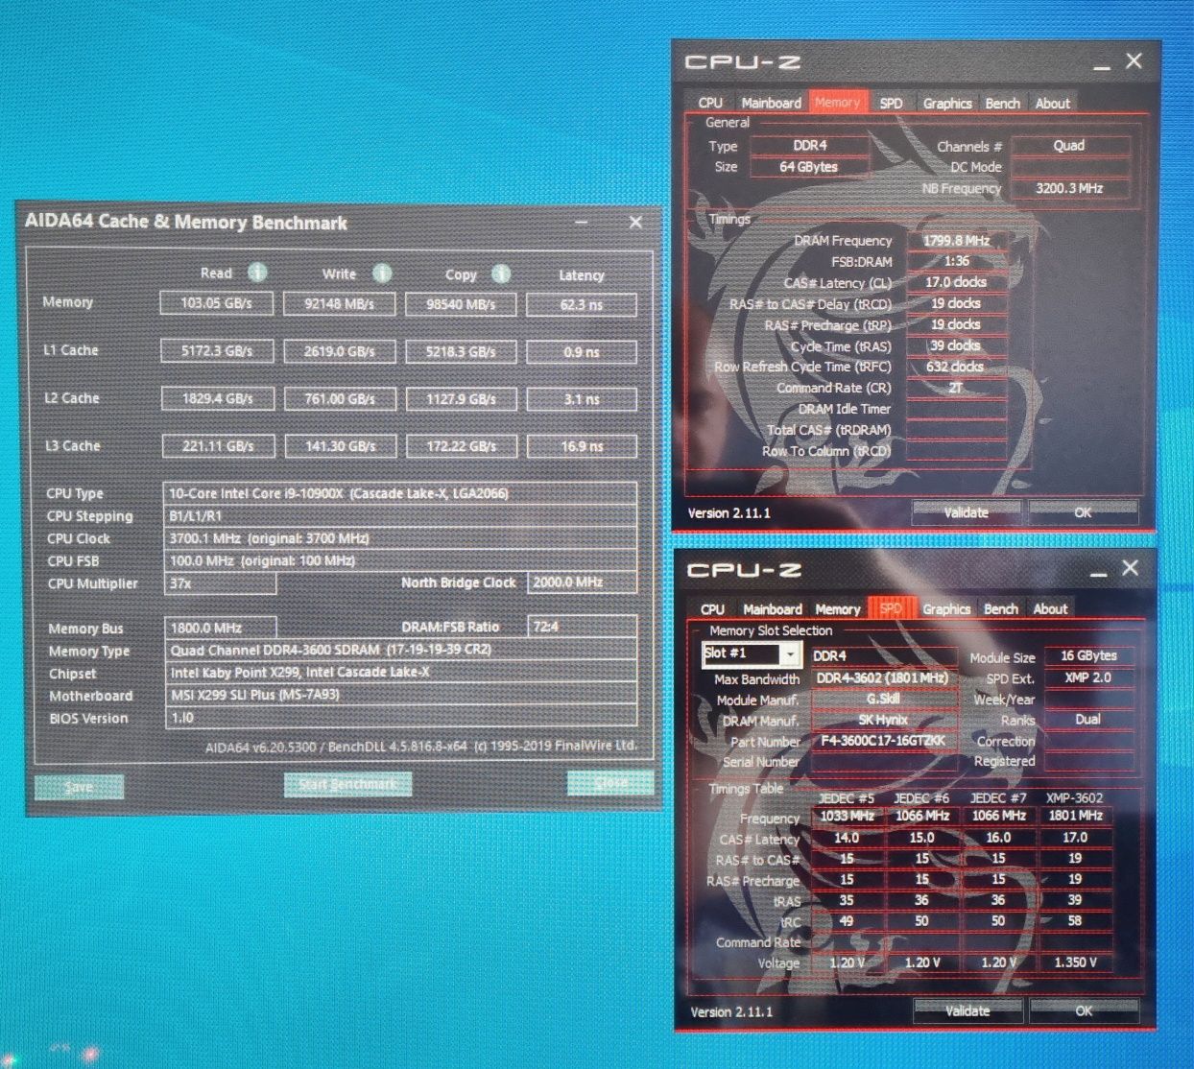Close the lower CPU-Z SPD window
Viewport: 1194px width, 1069px height.
click(x=1130, y=568)
